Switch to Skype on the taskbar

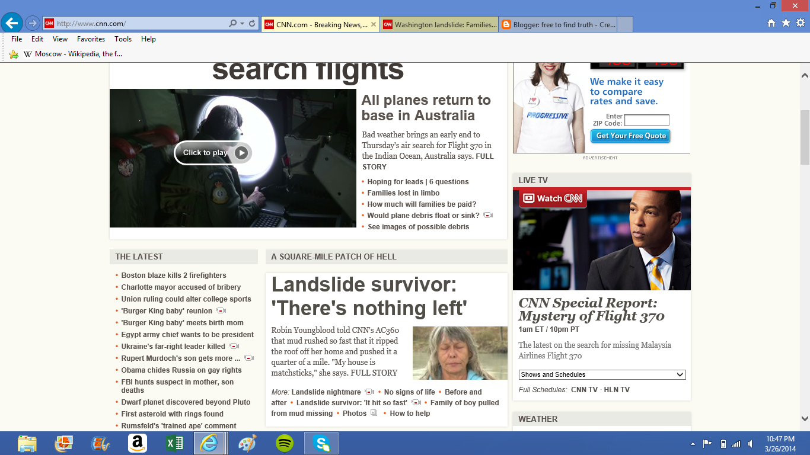pos(321,443)
